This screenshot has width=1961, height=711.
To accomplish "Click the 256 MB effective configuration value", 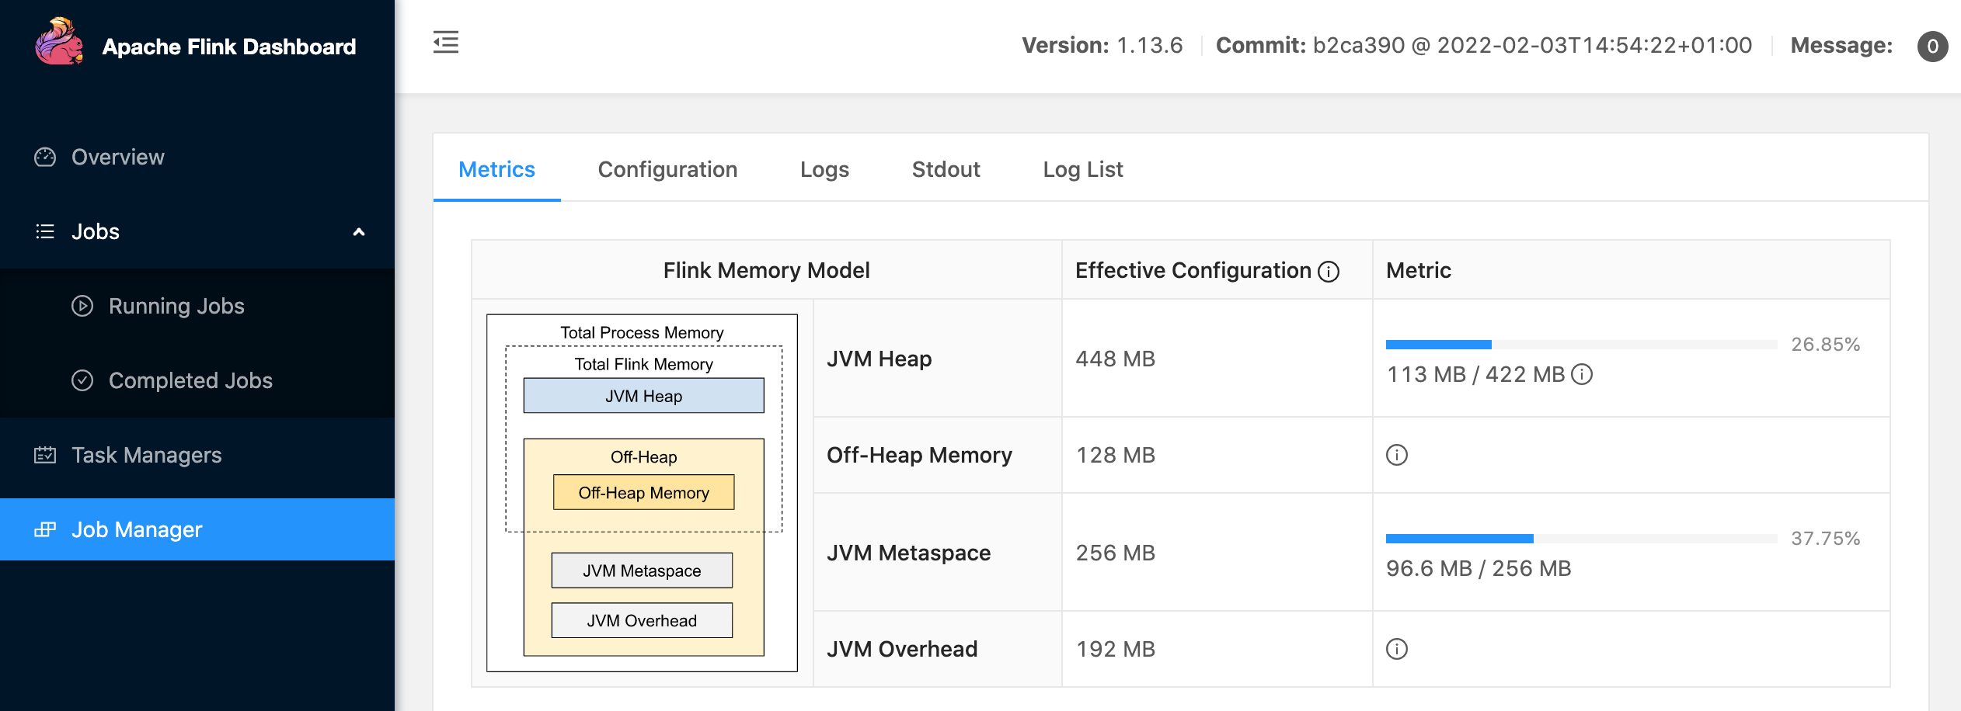I will click(x=1116, y=553).
